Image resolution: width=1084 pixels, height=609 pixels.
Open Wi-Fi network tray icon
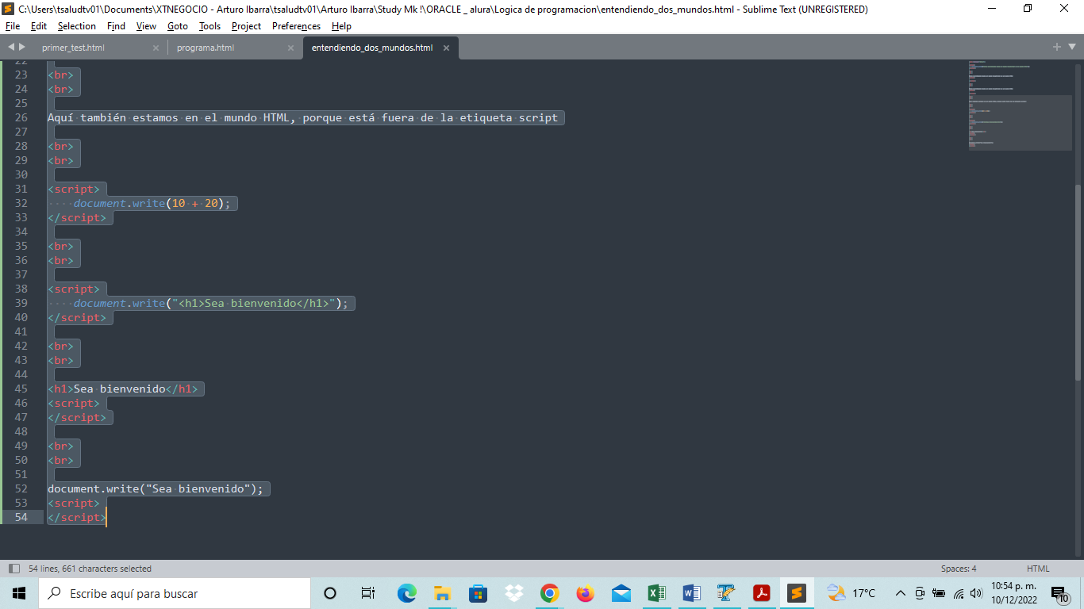tap(959, 593)
